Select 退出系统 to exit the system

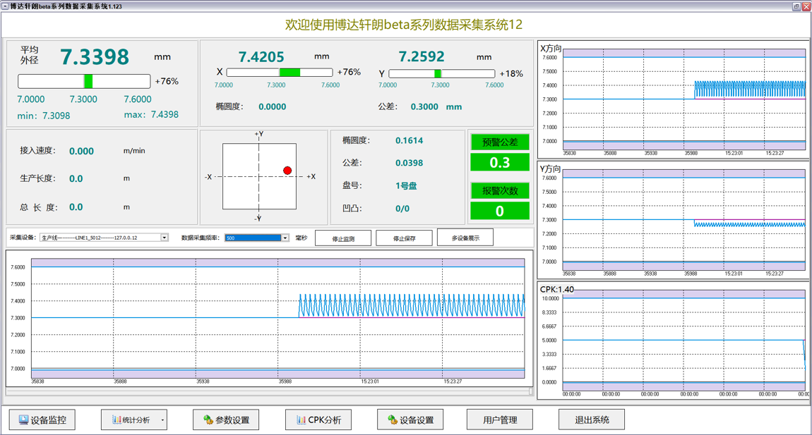tap(592, 420)
